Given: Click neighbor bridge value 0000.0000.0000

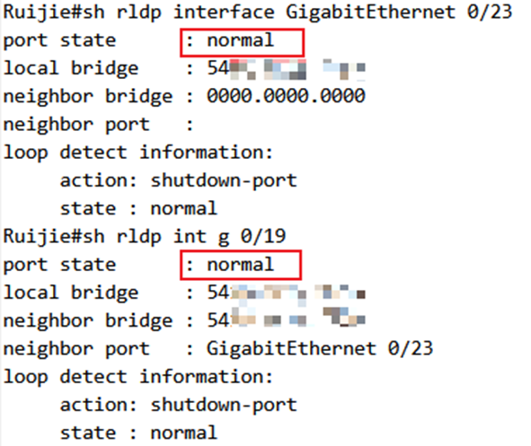Looking at the screenshot, I should (x=286, y=96).
